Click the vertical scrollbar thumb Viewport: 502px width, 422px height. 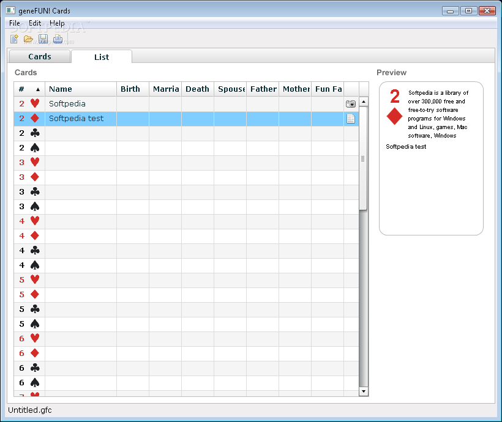(x=363, y=158)
